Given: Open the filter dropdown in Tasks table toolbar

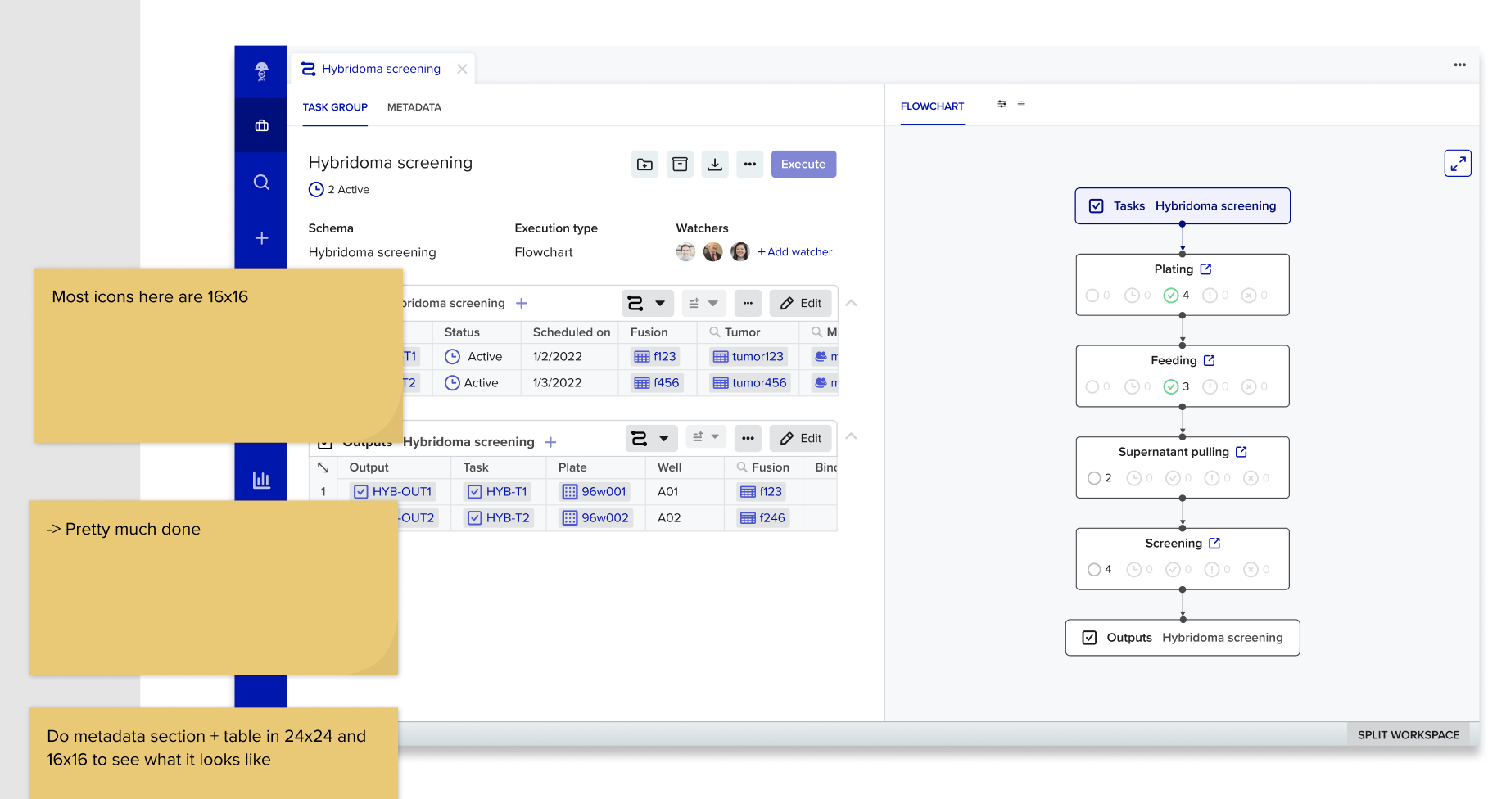Looking at the screenshot, I should [704, 303].
